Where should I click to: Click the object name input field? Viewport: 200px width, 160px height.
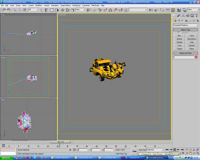click(184, 57)
